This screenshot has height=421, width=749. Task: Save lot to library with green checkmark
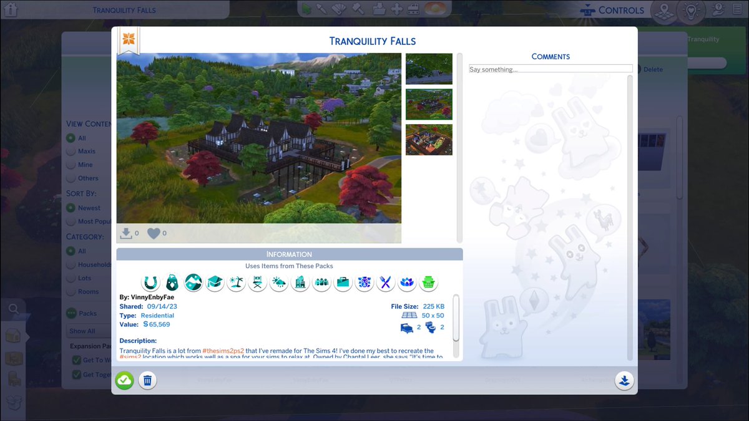pos(124,380)
